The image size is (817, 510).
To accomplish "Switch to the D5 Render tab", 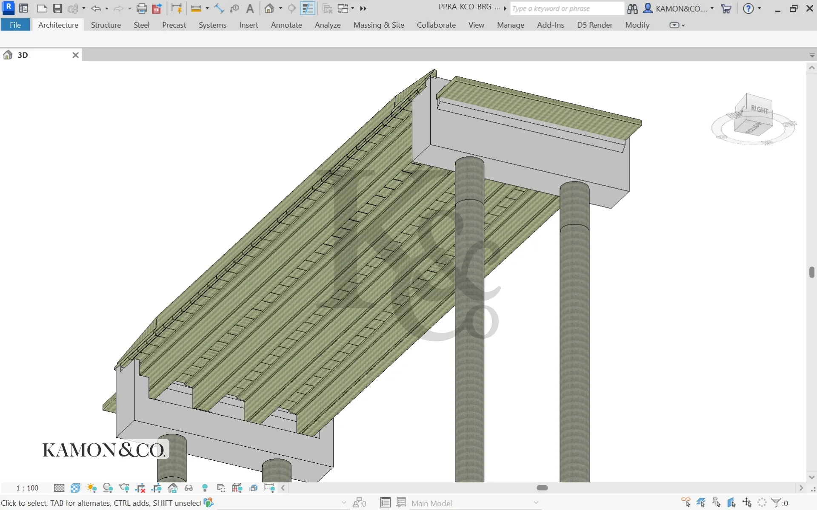I will point(595,25).
